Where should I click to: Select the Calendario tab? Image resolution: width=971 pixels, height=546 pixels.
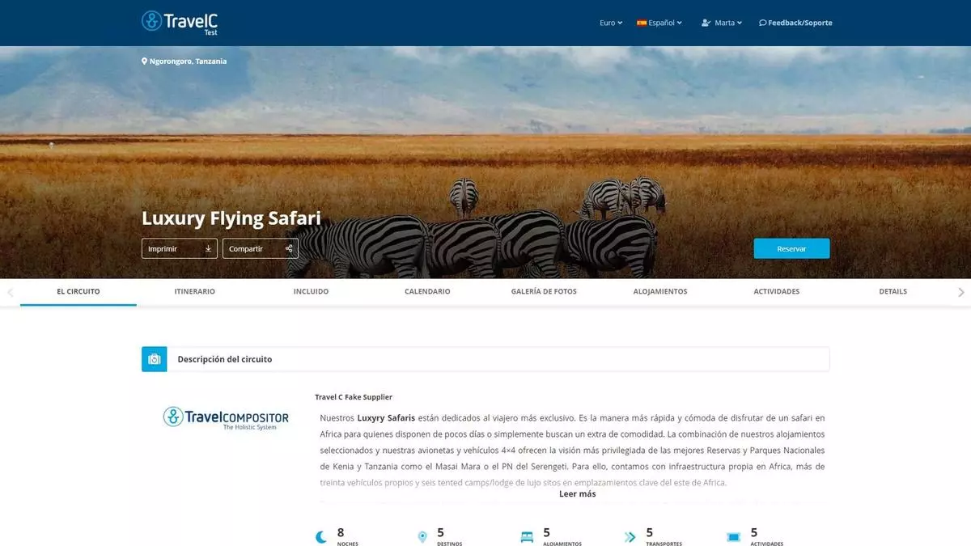pyautogui.click(x=427, y=291)
